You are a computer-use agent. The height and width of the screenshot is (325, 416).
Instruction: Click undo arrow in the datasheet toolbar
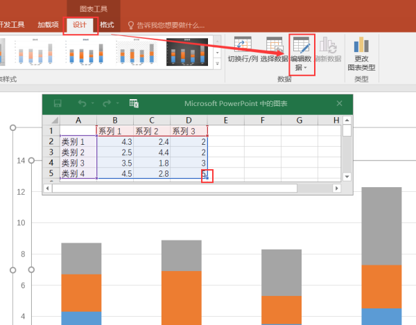(83, 103)
